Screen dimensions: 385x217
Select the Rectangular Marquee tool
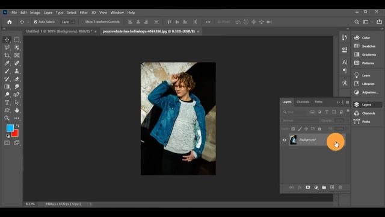click(17, 40)
